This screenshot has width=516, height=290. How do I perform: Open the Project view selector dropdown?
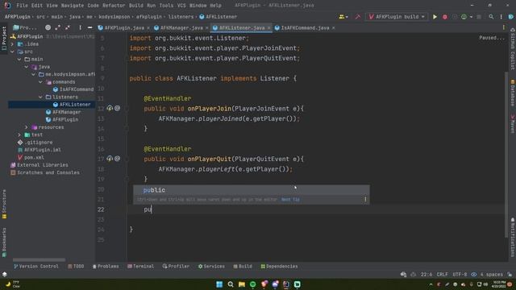pyautogui.click(x=25, y=27)
